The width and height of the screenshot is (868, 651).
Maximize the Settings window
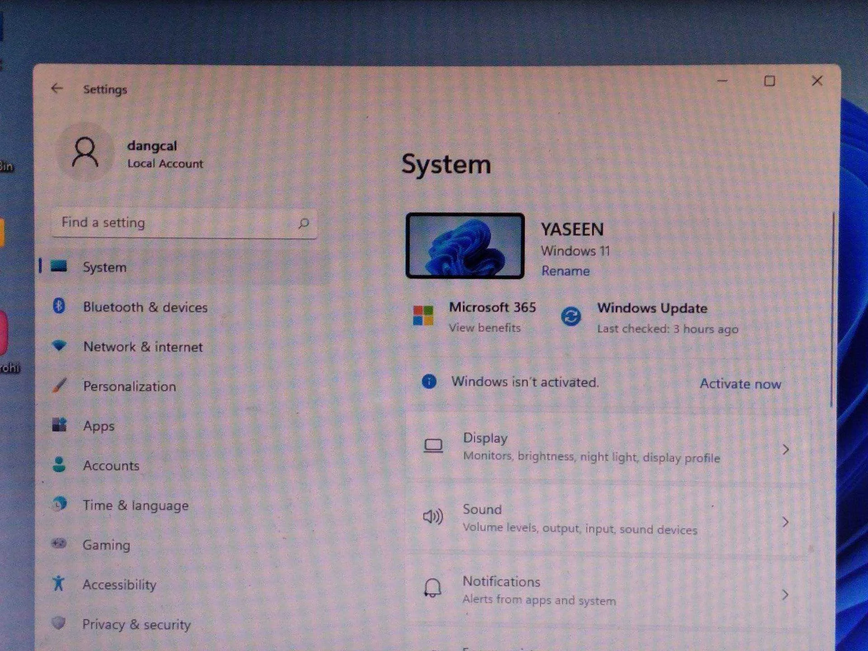(769, 81)
